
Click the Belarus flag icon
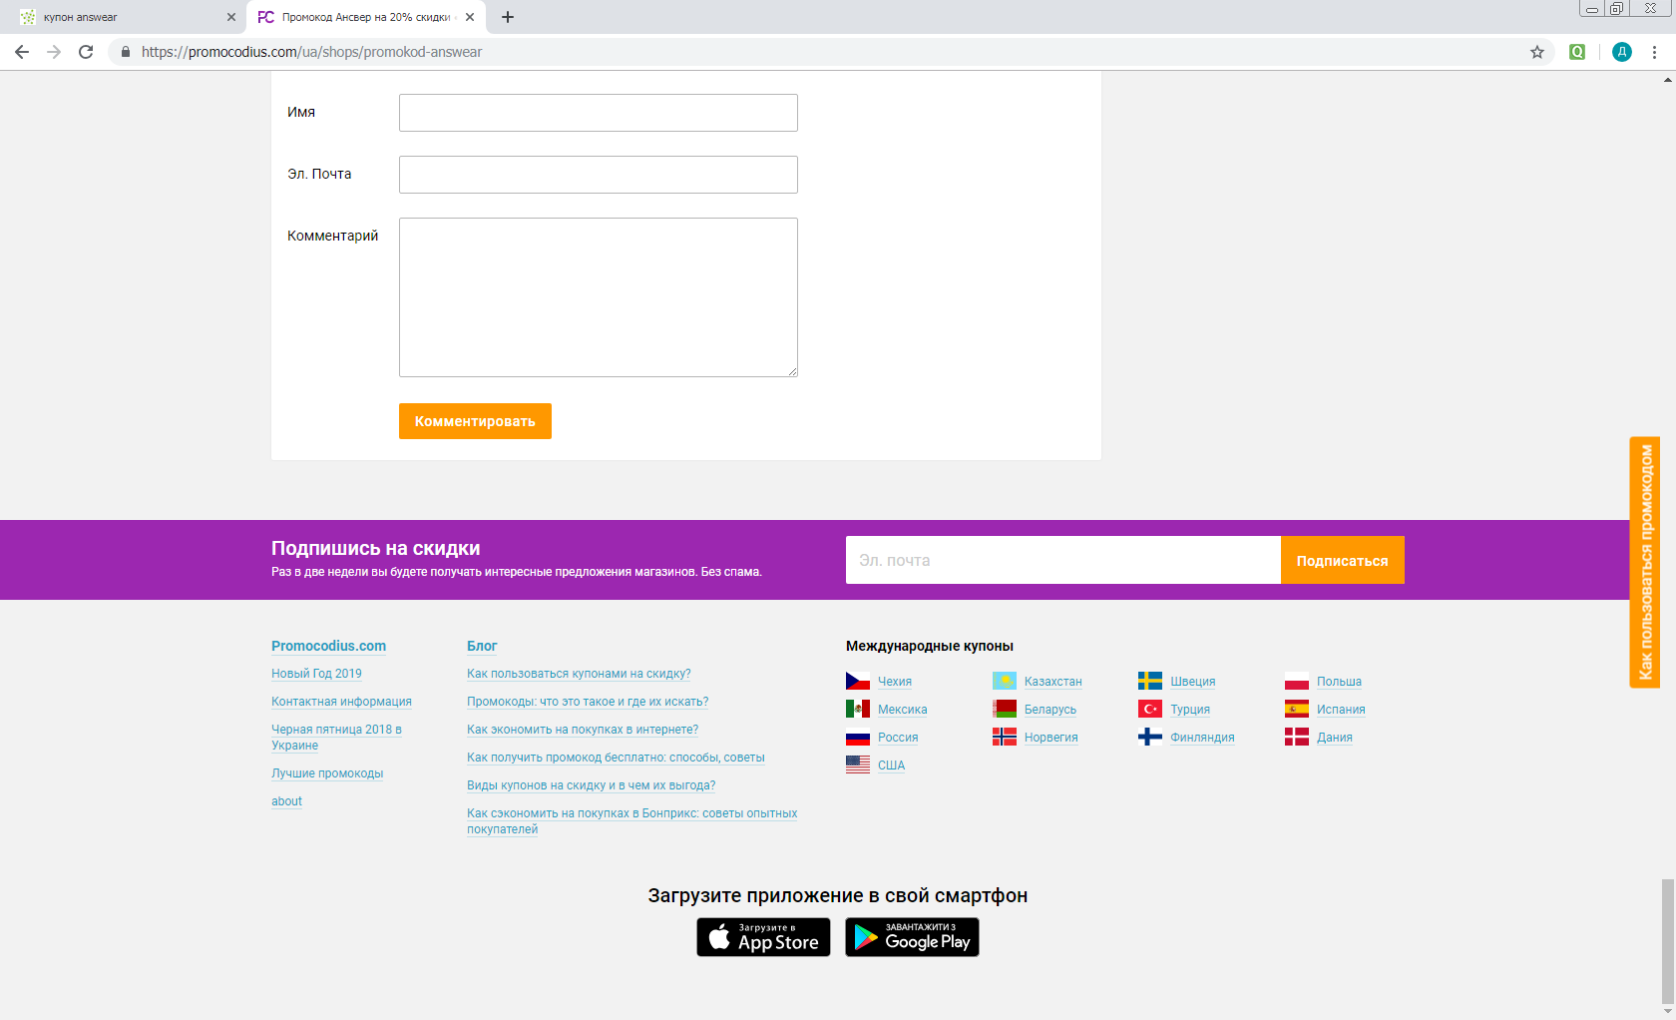coord(1005,709)
